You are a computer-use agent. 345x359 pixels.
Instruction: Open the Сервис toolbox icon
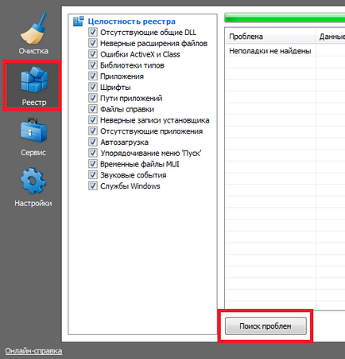[33, 131]
